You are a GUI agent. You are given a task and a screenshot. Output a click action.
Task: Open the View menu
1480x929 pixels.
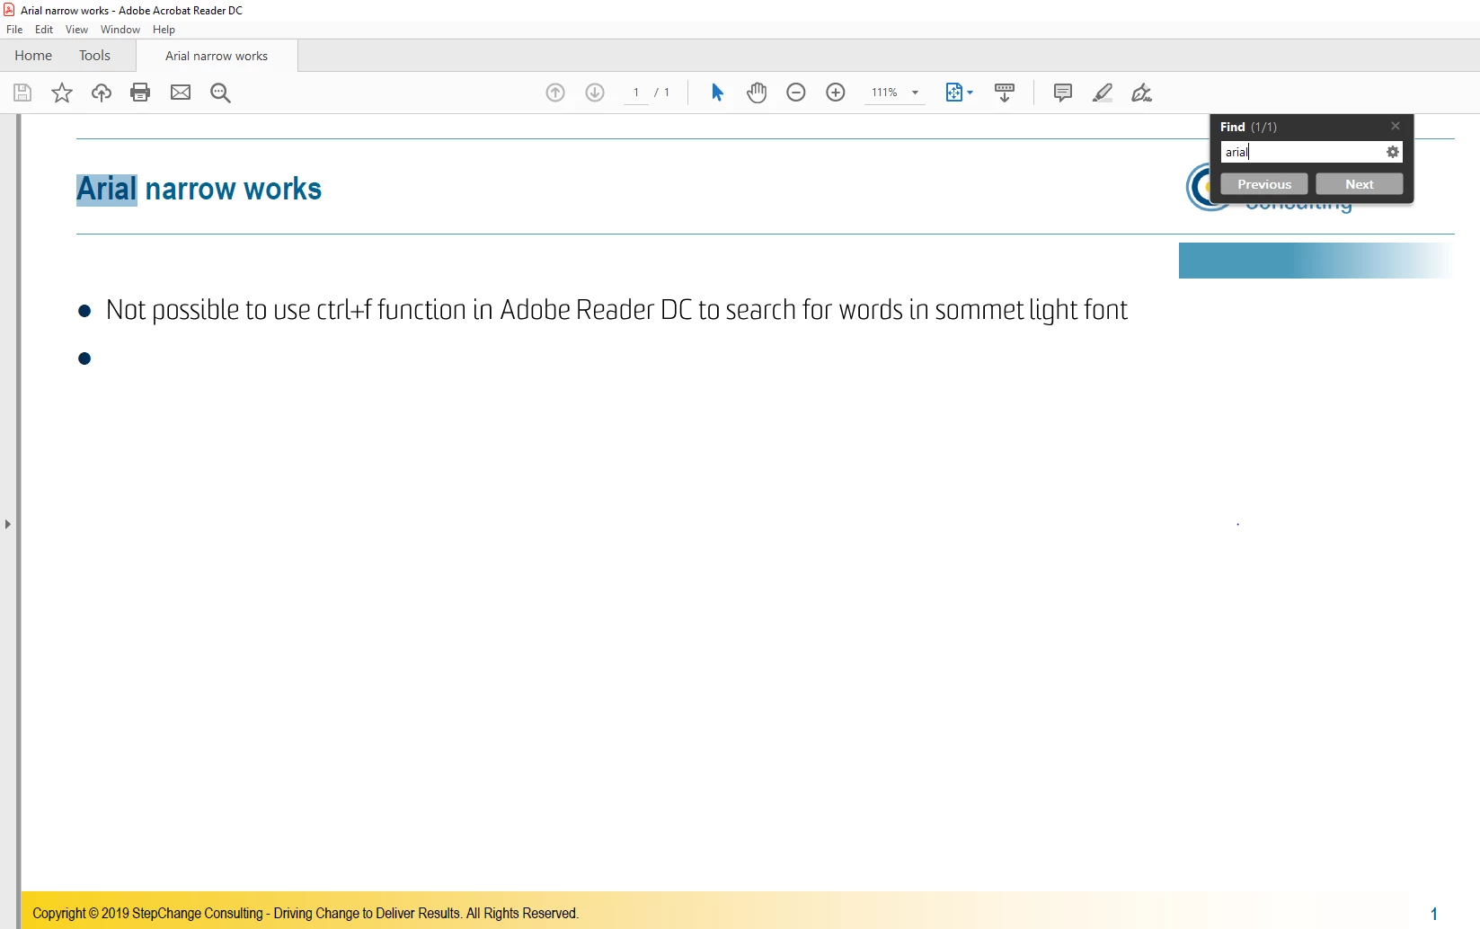point(76,30)
